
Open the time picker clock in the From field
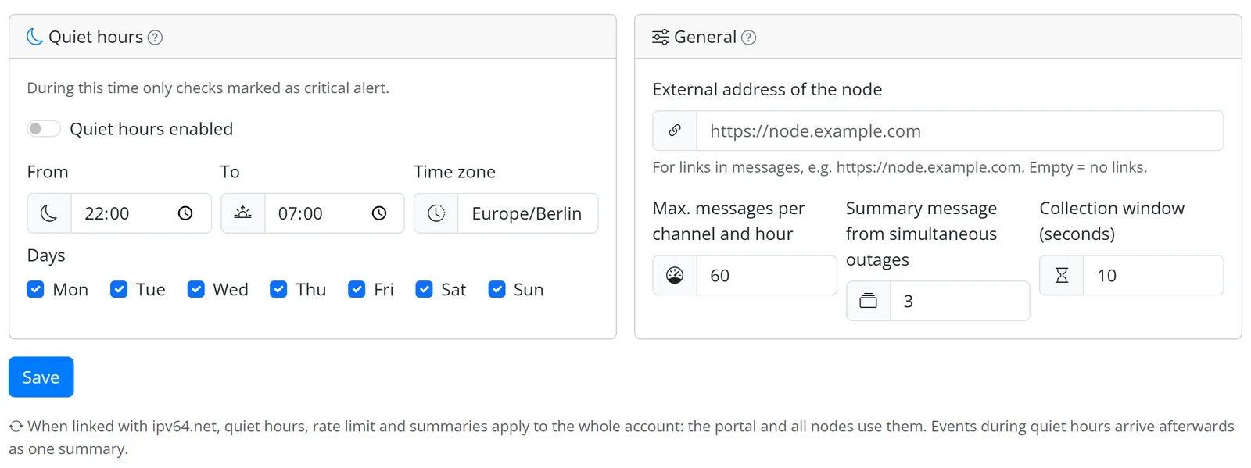(185, 213)
